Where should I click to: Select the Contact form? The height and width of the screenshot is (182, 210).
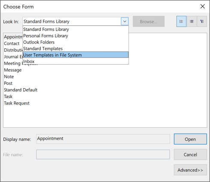pos(12,43)
